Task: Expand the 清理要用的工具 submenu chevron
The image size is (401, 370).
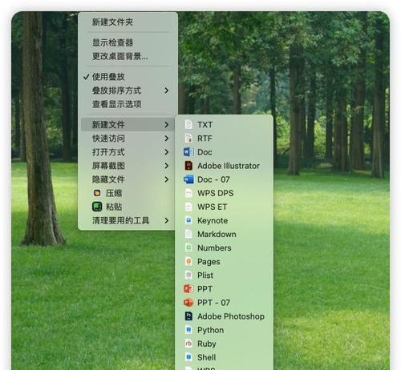Action: point(167,220)
